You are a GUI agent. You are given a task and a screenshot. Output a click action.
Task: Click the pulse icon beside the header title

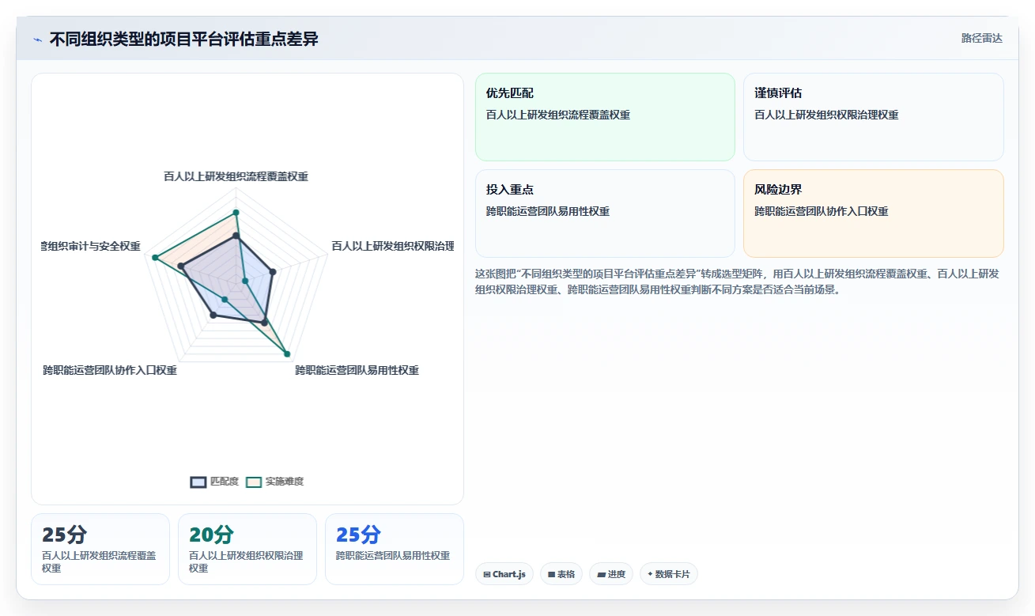[37, 40]
